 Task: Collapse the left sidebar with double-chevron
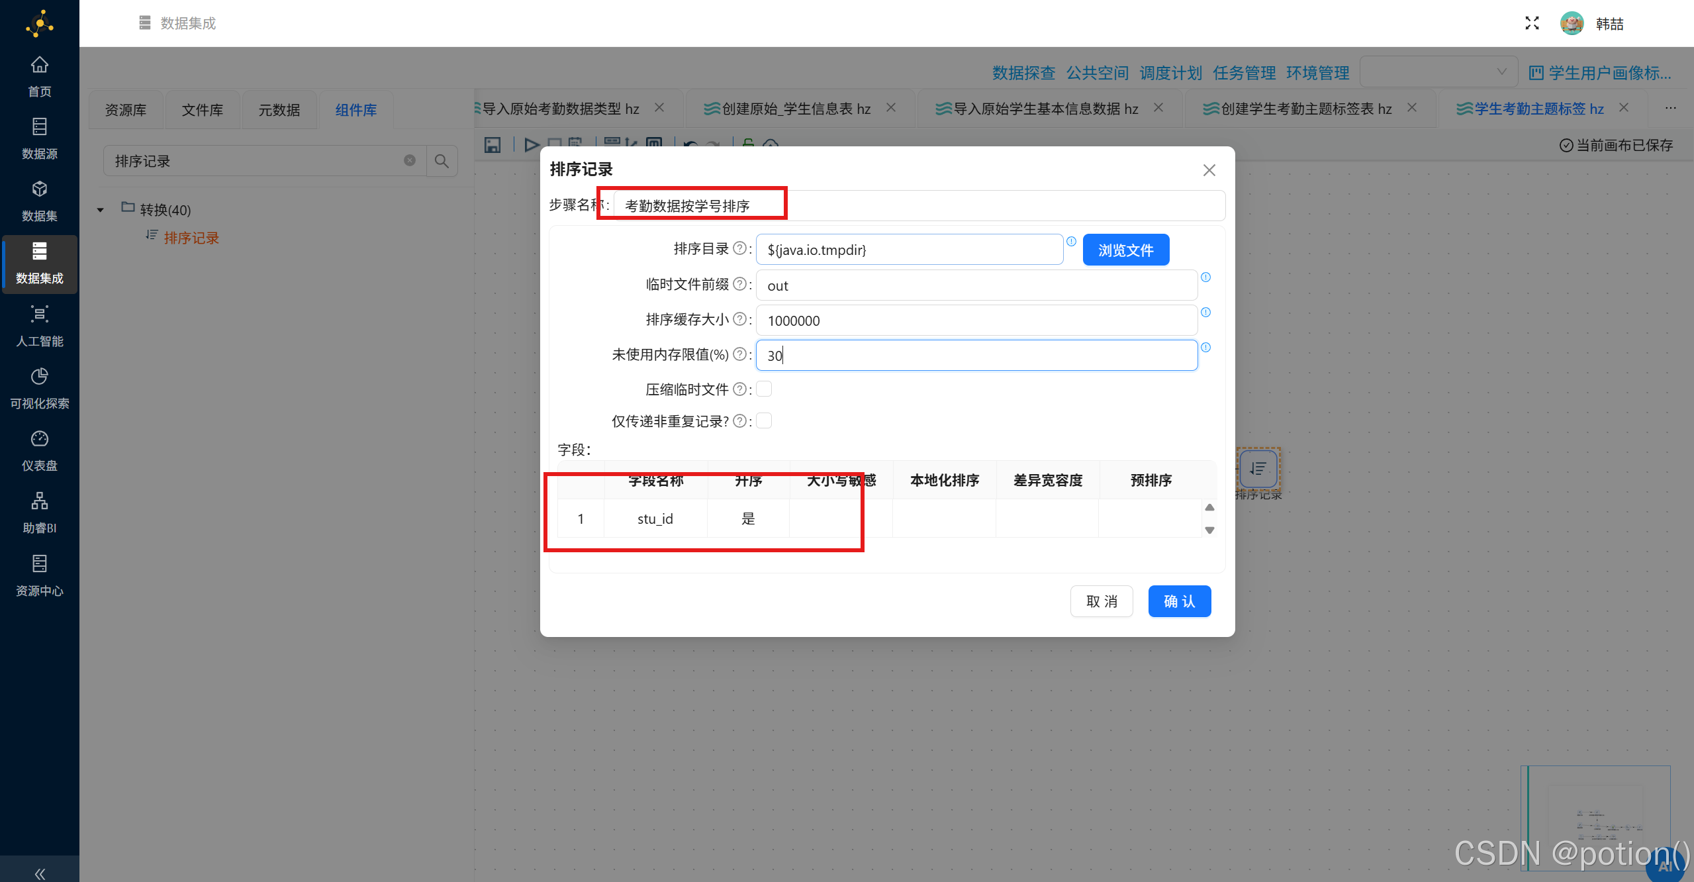pyautogui.click(x=40, y=873)
